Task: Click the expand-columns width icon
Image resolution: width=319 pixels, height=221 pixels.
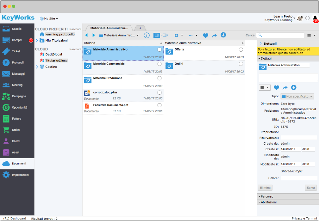Action: (164, 35)
